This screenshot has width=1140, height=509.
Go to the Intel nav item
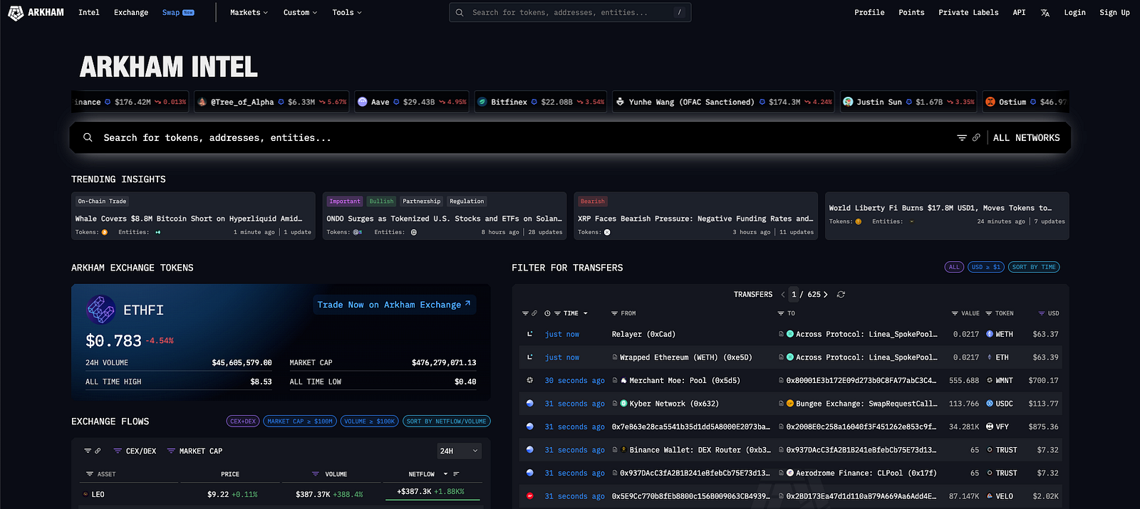88,12
